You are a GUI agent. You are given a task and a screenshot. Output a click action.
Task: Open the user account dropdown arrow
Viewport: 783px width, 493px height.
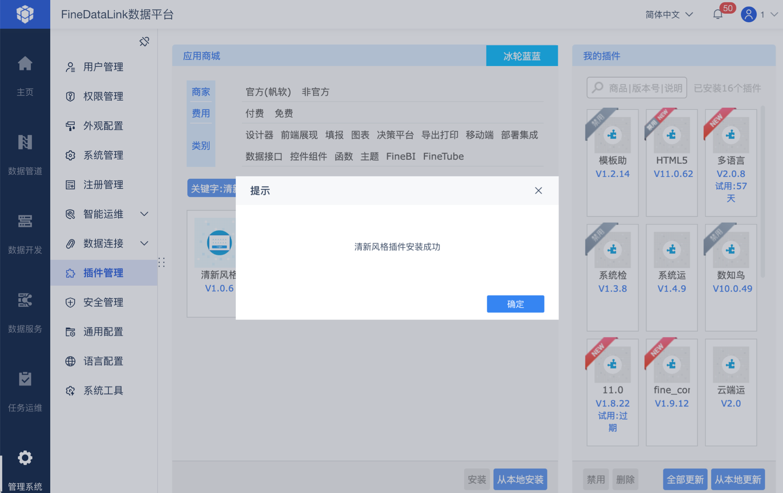coord(774,14)
